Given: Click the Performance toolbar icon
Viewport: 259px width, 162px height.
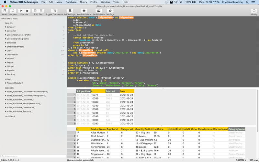Looking at the screenshot, I should (99, 11).
